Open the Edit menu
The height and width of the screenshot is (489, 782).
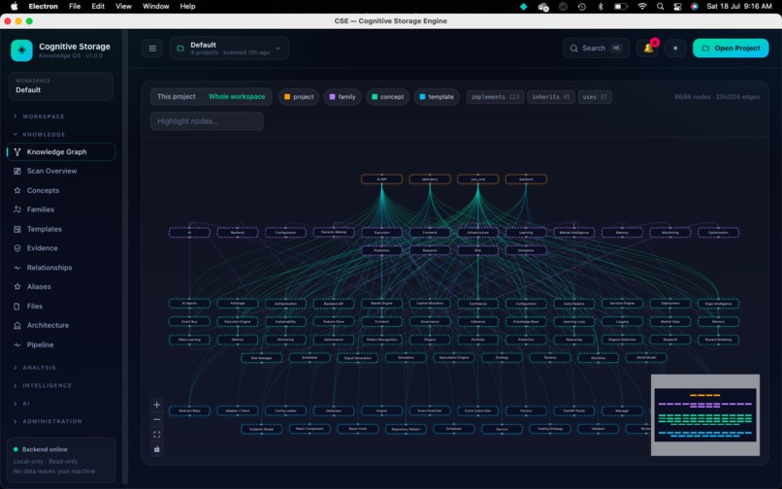pyautogui.click(x=98, y=7)
